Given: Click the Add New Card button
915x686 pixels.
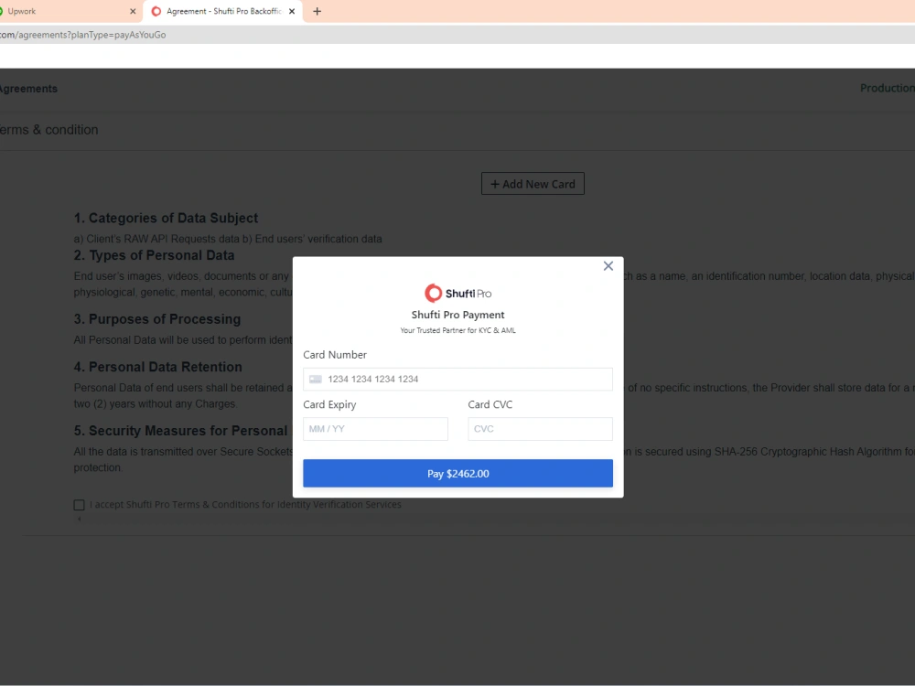Looking at the screenshot, I should [x=533, y=183].
